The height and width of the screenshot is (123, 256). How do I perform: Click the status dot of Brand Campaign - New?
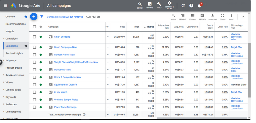click(41, 47)
